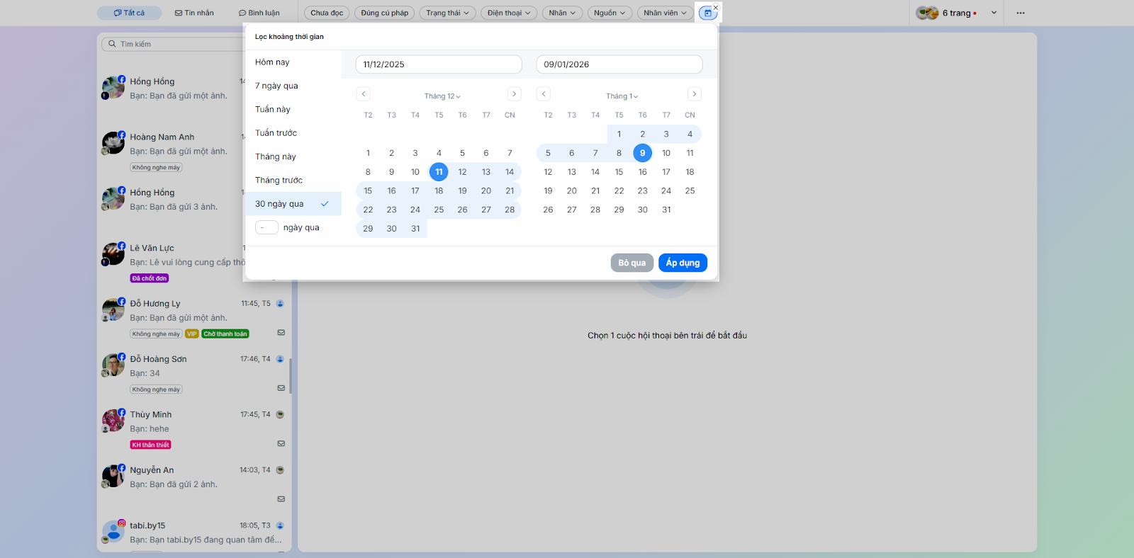Choose the Tuần này preset

tap(293, 109)
